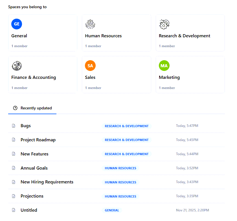237x221 pixels.
Task: Click the document icon next to Untitled
Action: 13,210
